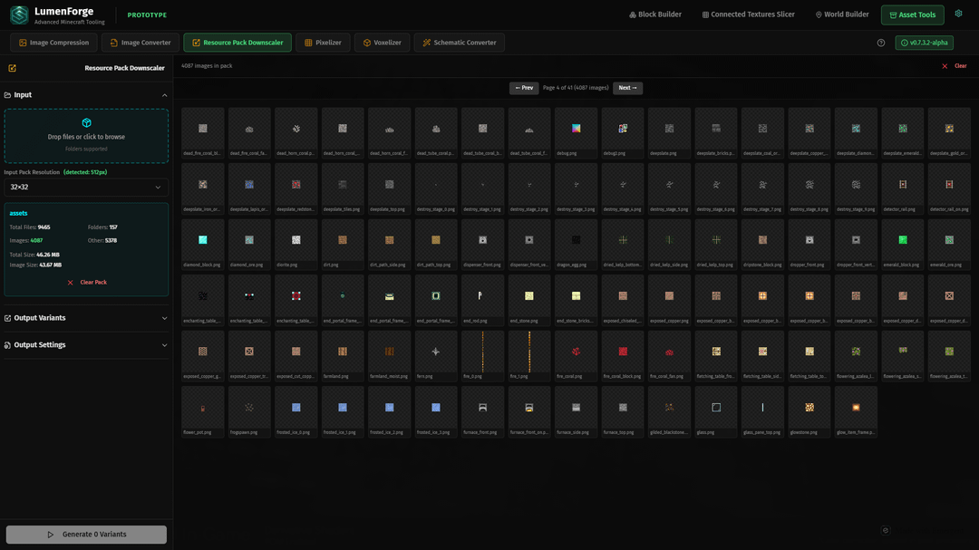The image size is (979, 550).
Task: Click the help question mark icon
Action: tap(881, 43)
